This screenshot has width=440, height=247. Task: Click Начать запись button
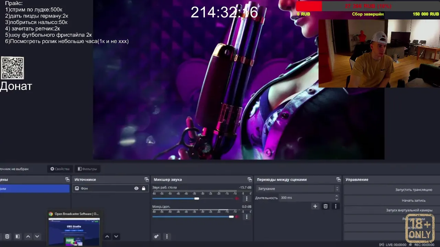pyautogui.click(x=392, y=200)
